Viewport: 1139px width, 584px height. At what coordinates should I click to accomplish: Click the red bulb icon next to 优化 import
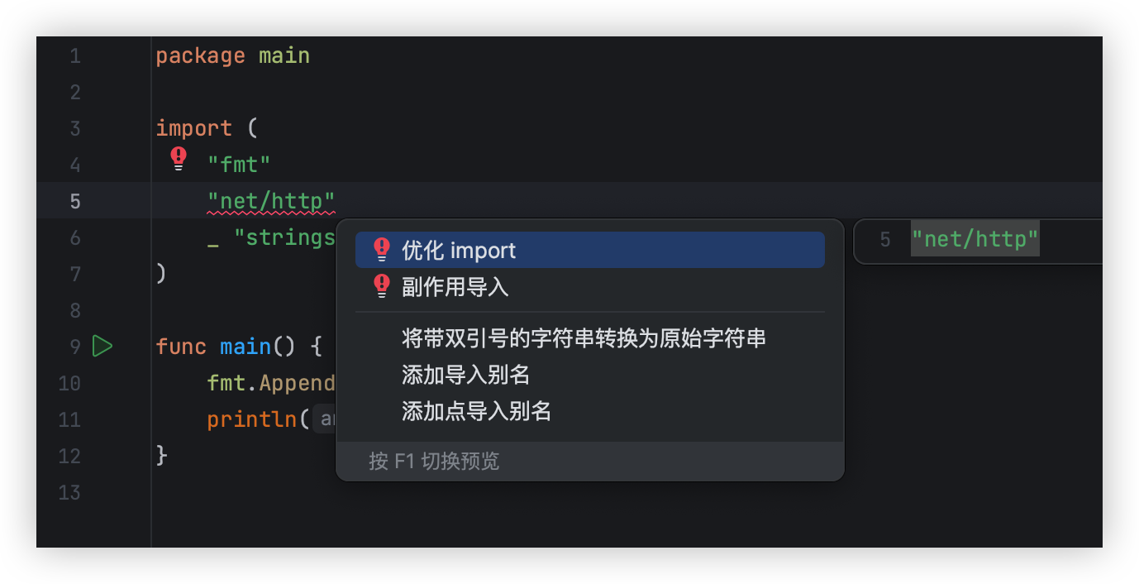381,250
